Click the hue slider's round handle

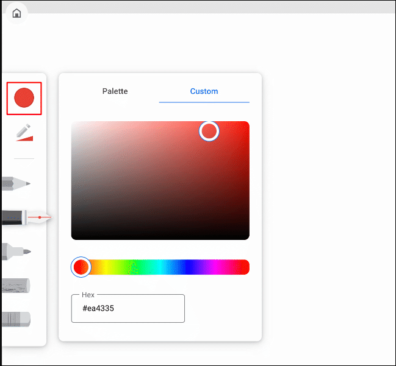point(81,267)
